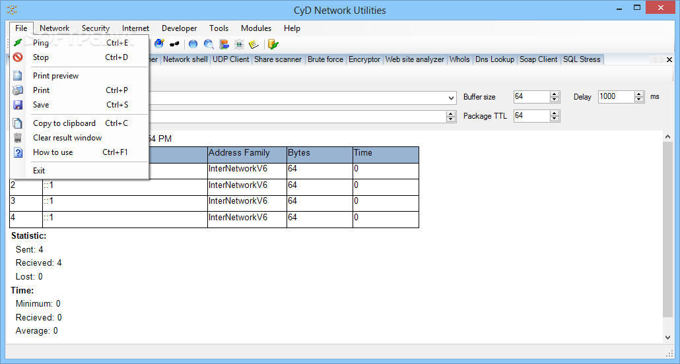This screenshot has width=680, height=364.
Task: Open the Developer menu
Action: [x=180, y=28]
